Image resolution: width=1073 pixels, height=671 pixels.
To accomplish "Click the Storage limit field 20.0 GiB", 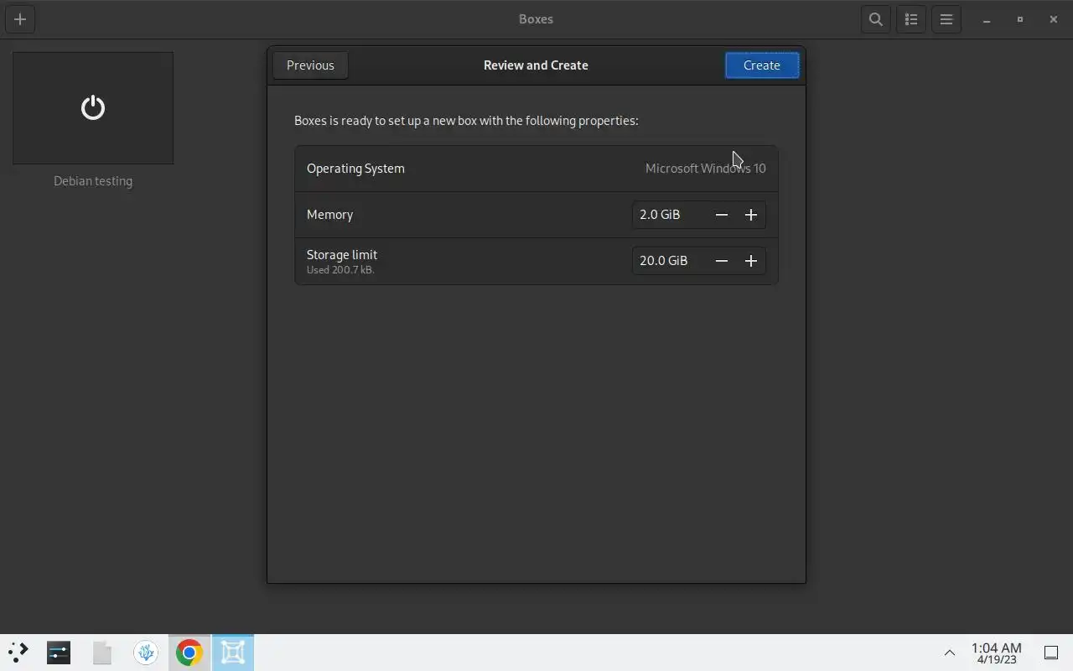I will 670,261.
